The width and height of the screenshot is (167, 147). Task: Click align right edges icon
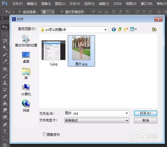127,12
